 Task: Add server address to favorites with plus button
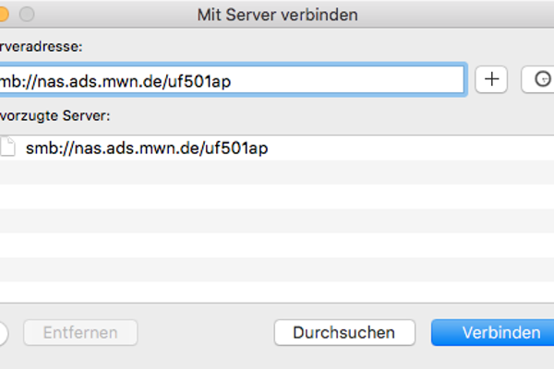(491, 79)
